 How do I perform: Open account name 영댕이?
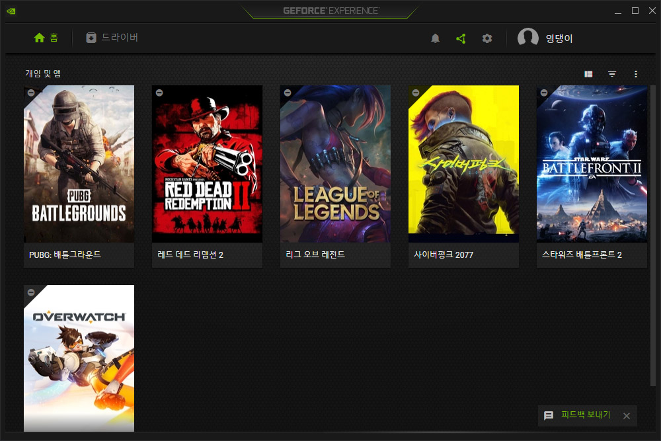point(559,38)
